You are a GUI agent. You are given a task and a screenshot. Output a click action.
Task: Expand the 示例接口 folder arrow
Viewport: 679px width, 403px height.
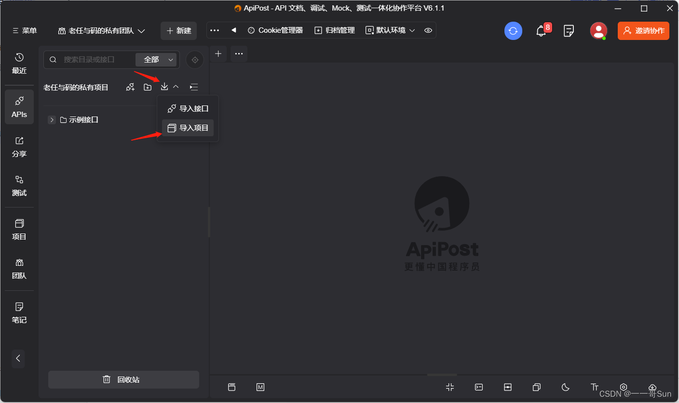[x=52, y=120]
